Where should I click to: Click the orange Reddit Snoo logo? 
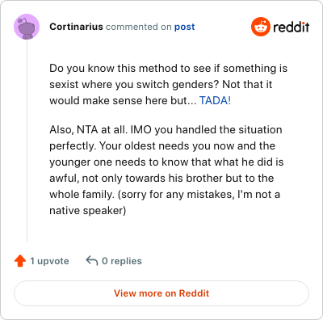pos(261,27)
